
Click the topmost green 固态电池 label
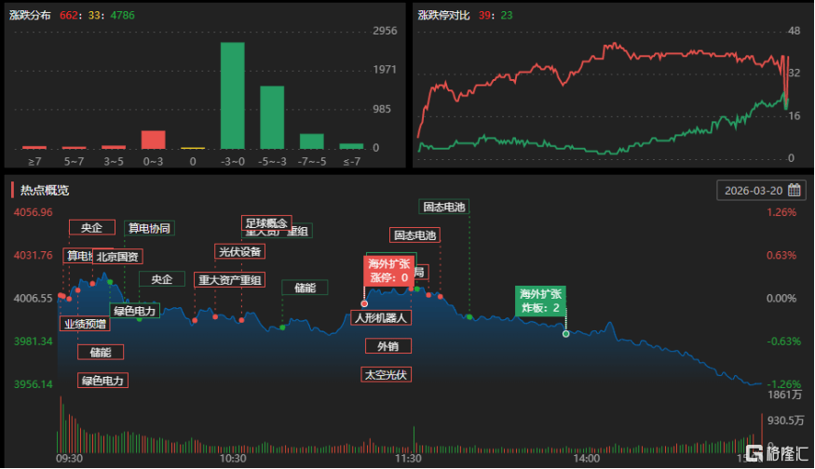coord(444,207)
